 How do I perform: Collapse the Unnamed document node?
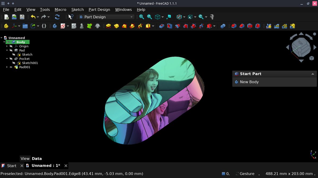(1, 38)
